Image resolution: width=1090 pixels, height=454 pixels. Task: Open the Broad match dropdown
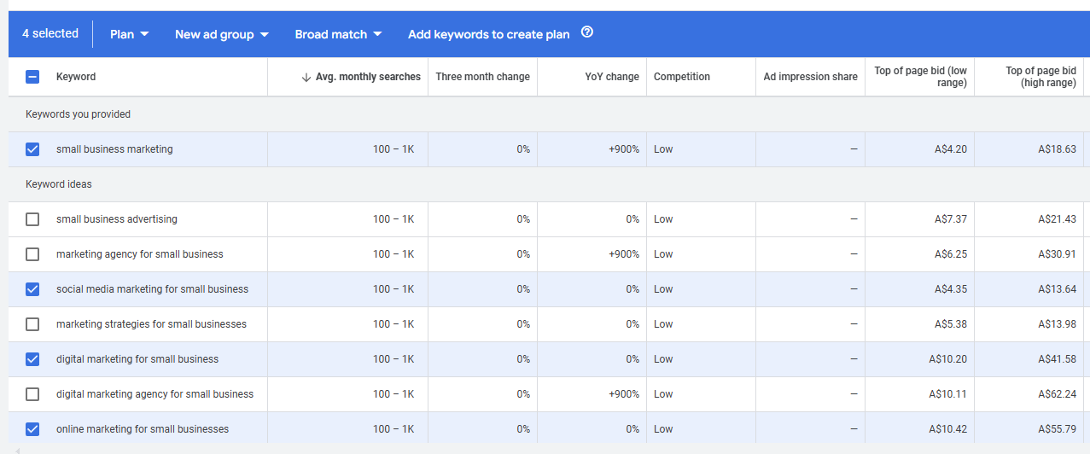[x=338, y=34]
